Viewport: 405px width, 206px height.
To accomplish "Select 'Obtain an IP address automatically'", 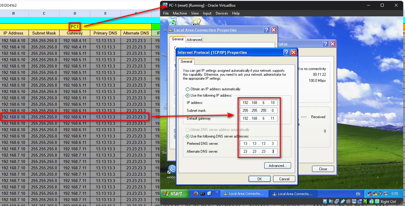I will [188, 89].
